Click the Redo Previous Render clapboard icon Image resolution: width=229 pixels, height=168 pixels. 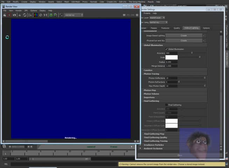pos(5,15)
